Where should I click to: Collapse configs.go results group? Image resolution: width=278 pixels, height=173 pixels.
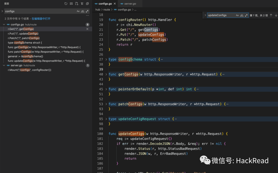coord(4,24)
